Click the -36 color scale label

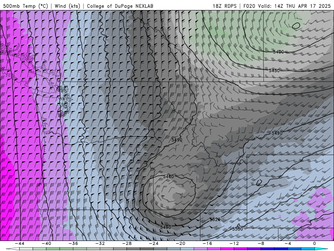[73, 243]
